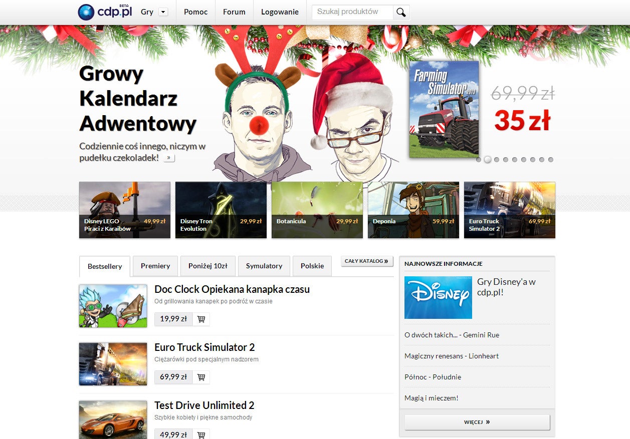Open 'Euro Truck Simulator 2' list title
Screen dimensions: 630x439
(204, 347)
